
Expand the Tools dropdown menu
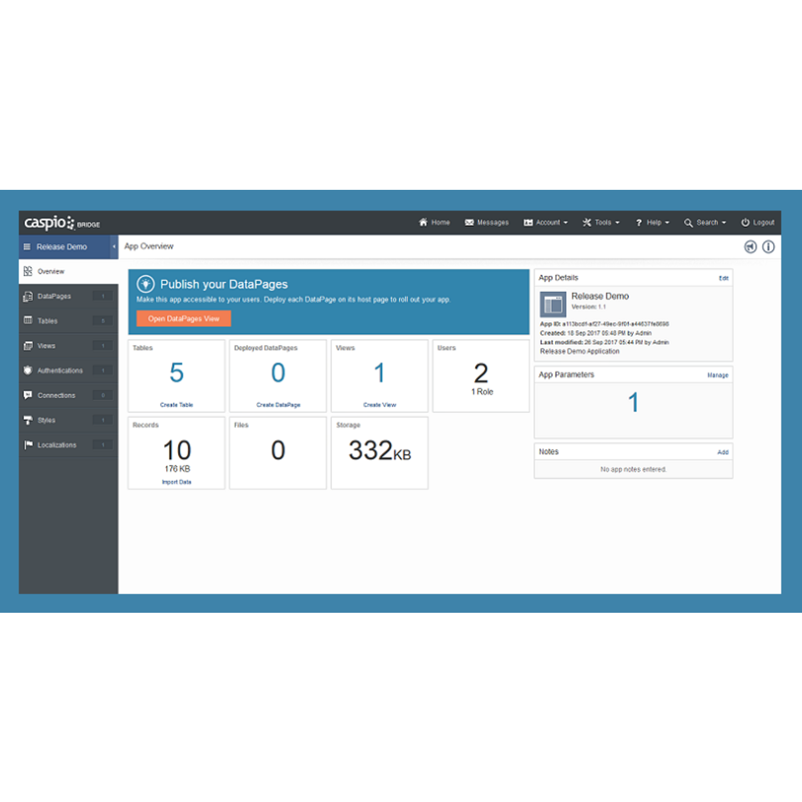601,222
